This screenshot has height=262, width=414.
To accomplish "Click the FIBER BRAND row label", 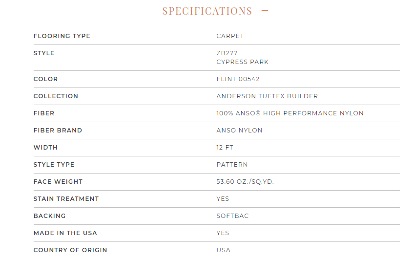I will (x=58, y=131).
